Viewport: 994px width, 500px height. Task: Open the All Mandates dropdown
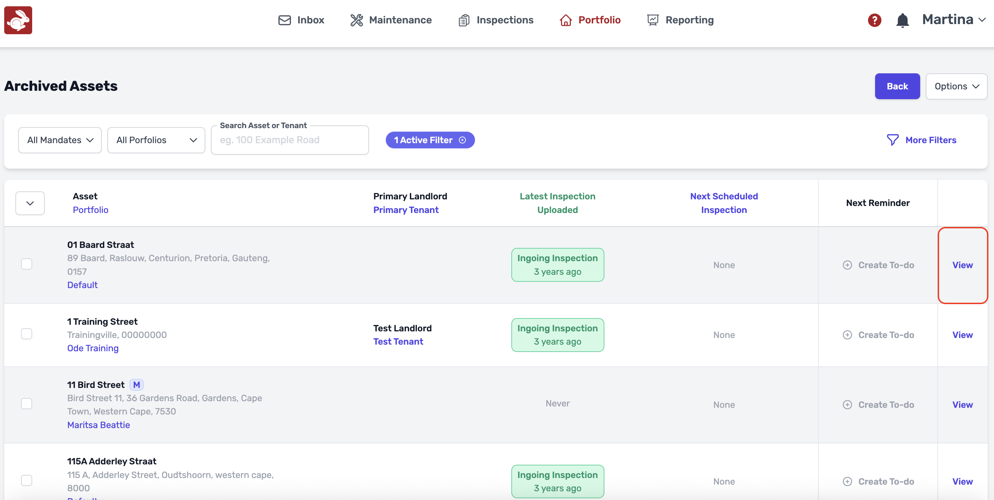click(60, 140)
